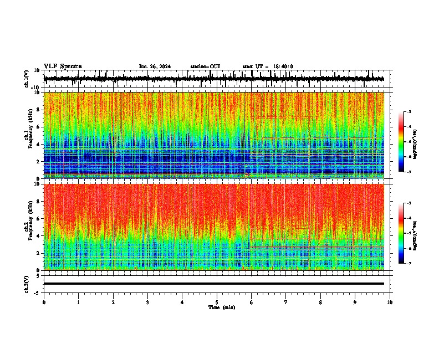The image size is (439, 339).
Task: Click time axis tick label "5"
Action: 217,302
